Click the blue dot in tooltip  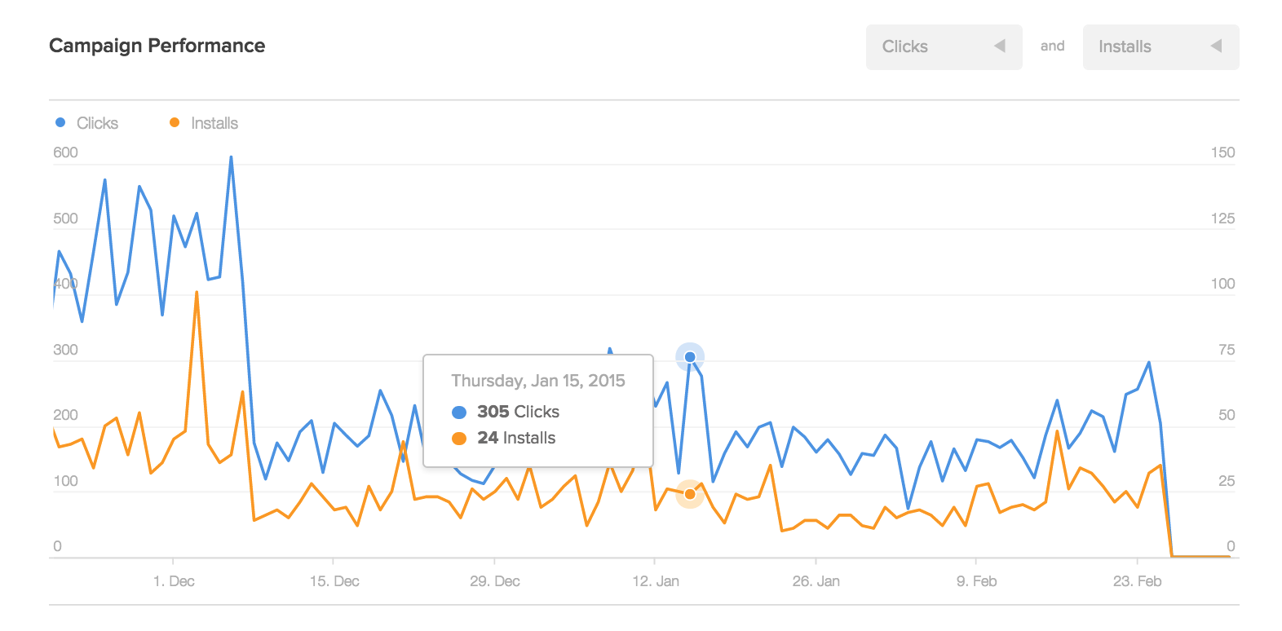coord(459,413)
